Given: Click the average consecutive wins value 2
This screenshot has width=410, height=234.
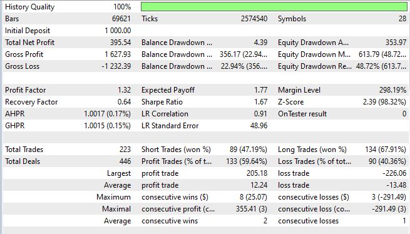Looking at the screenshot, I should tap(265, 221).
